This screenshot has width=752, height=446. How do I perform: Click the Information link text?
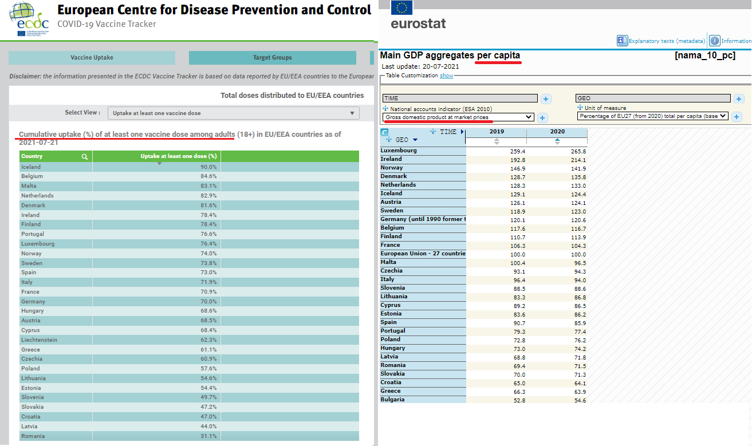(x=736, y=41)
